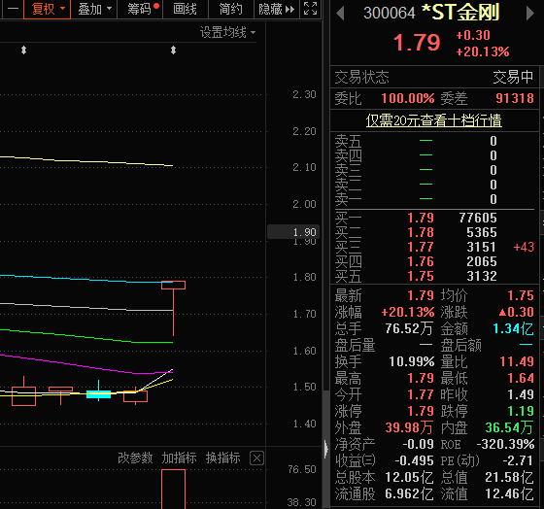This screenshot has height=509, width=544.
Task: Click the 买三 volume change +43
Action: click(524, 247)
